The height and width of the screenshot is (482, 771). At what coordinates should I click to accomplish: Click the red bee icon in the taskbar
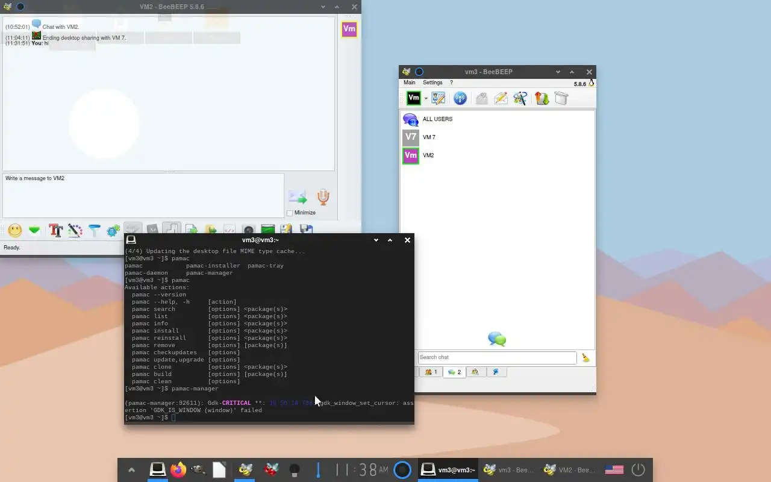tap(272, 469)
